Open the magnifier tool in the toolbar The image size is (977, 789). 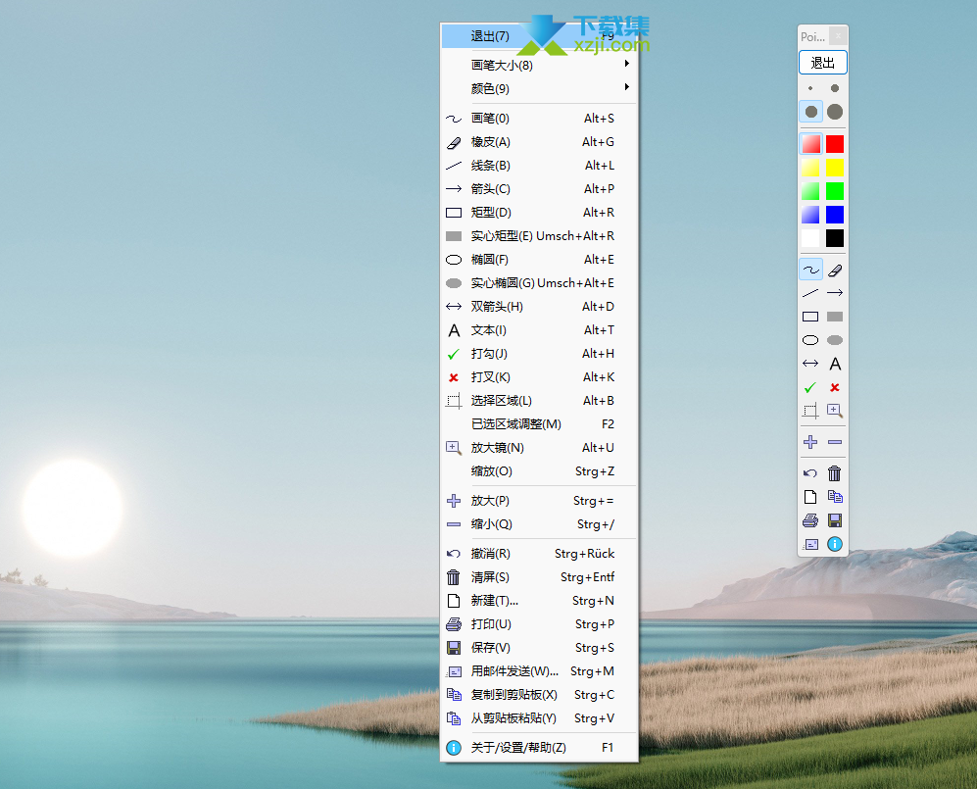click(835, 411)
